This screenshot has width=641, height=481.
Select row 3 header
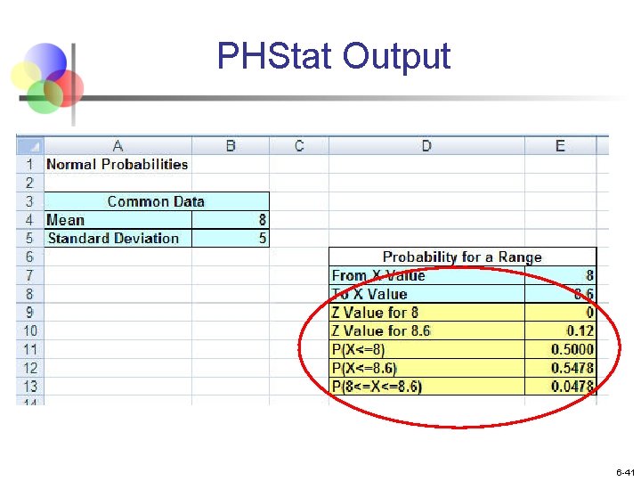pyautogui.click(x=30, y=201)
